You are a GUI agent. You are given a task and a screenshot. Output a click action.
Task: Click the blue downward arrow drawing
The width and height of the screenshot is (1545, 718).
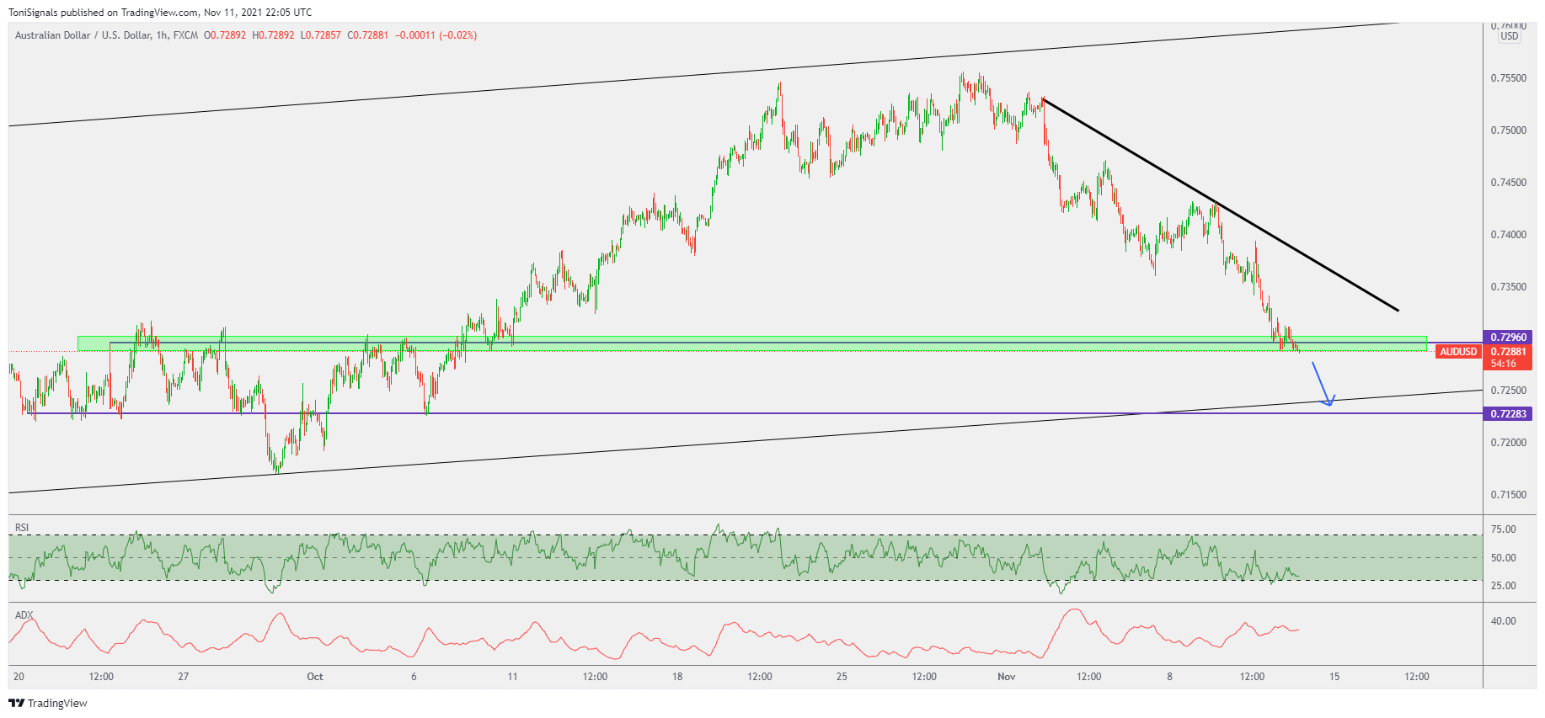pos(1321,383)
